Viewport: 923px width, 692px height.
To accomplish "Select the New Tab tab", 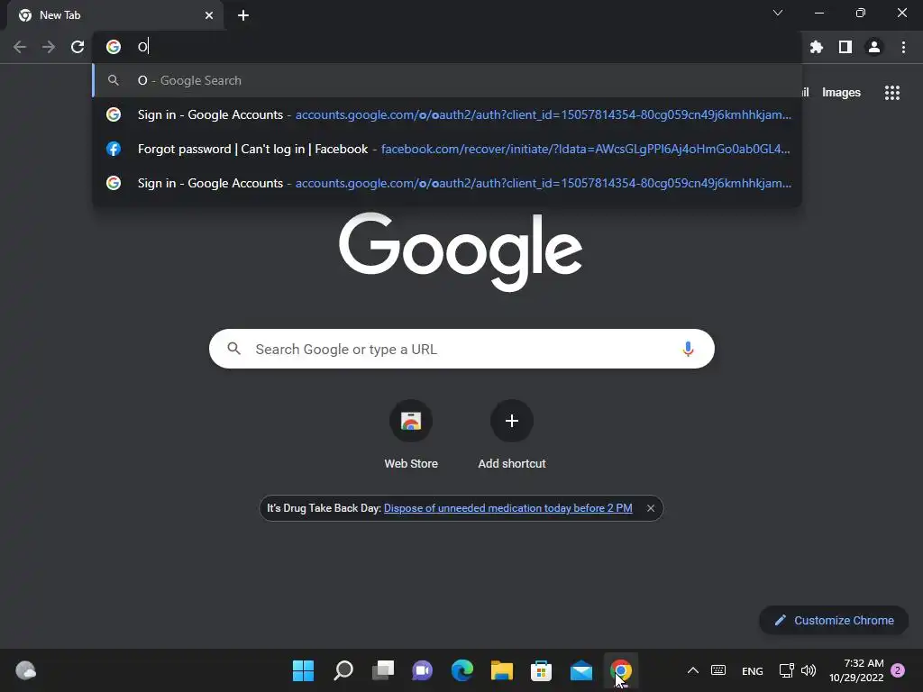I will tap(114, 15).
